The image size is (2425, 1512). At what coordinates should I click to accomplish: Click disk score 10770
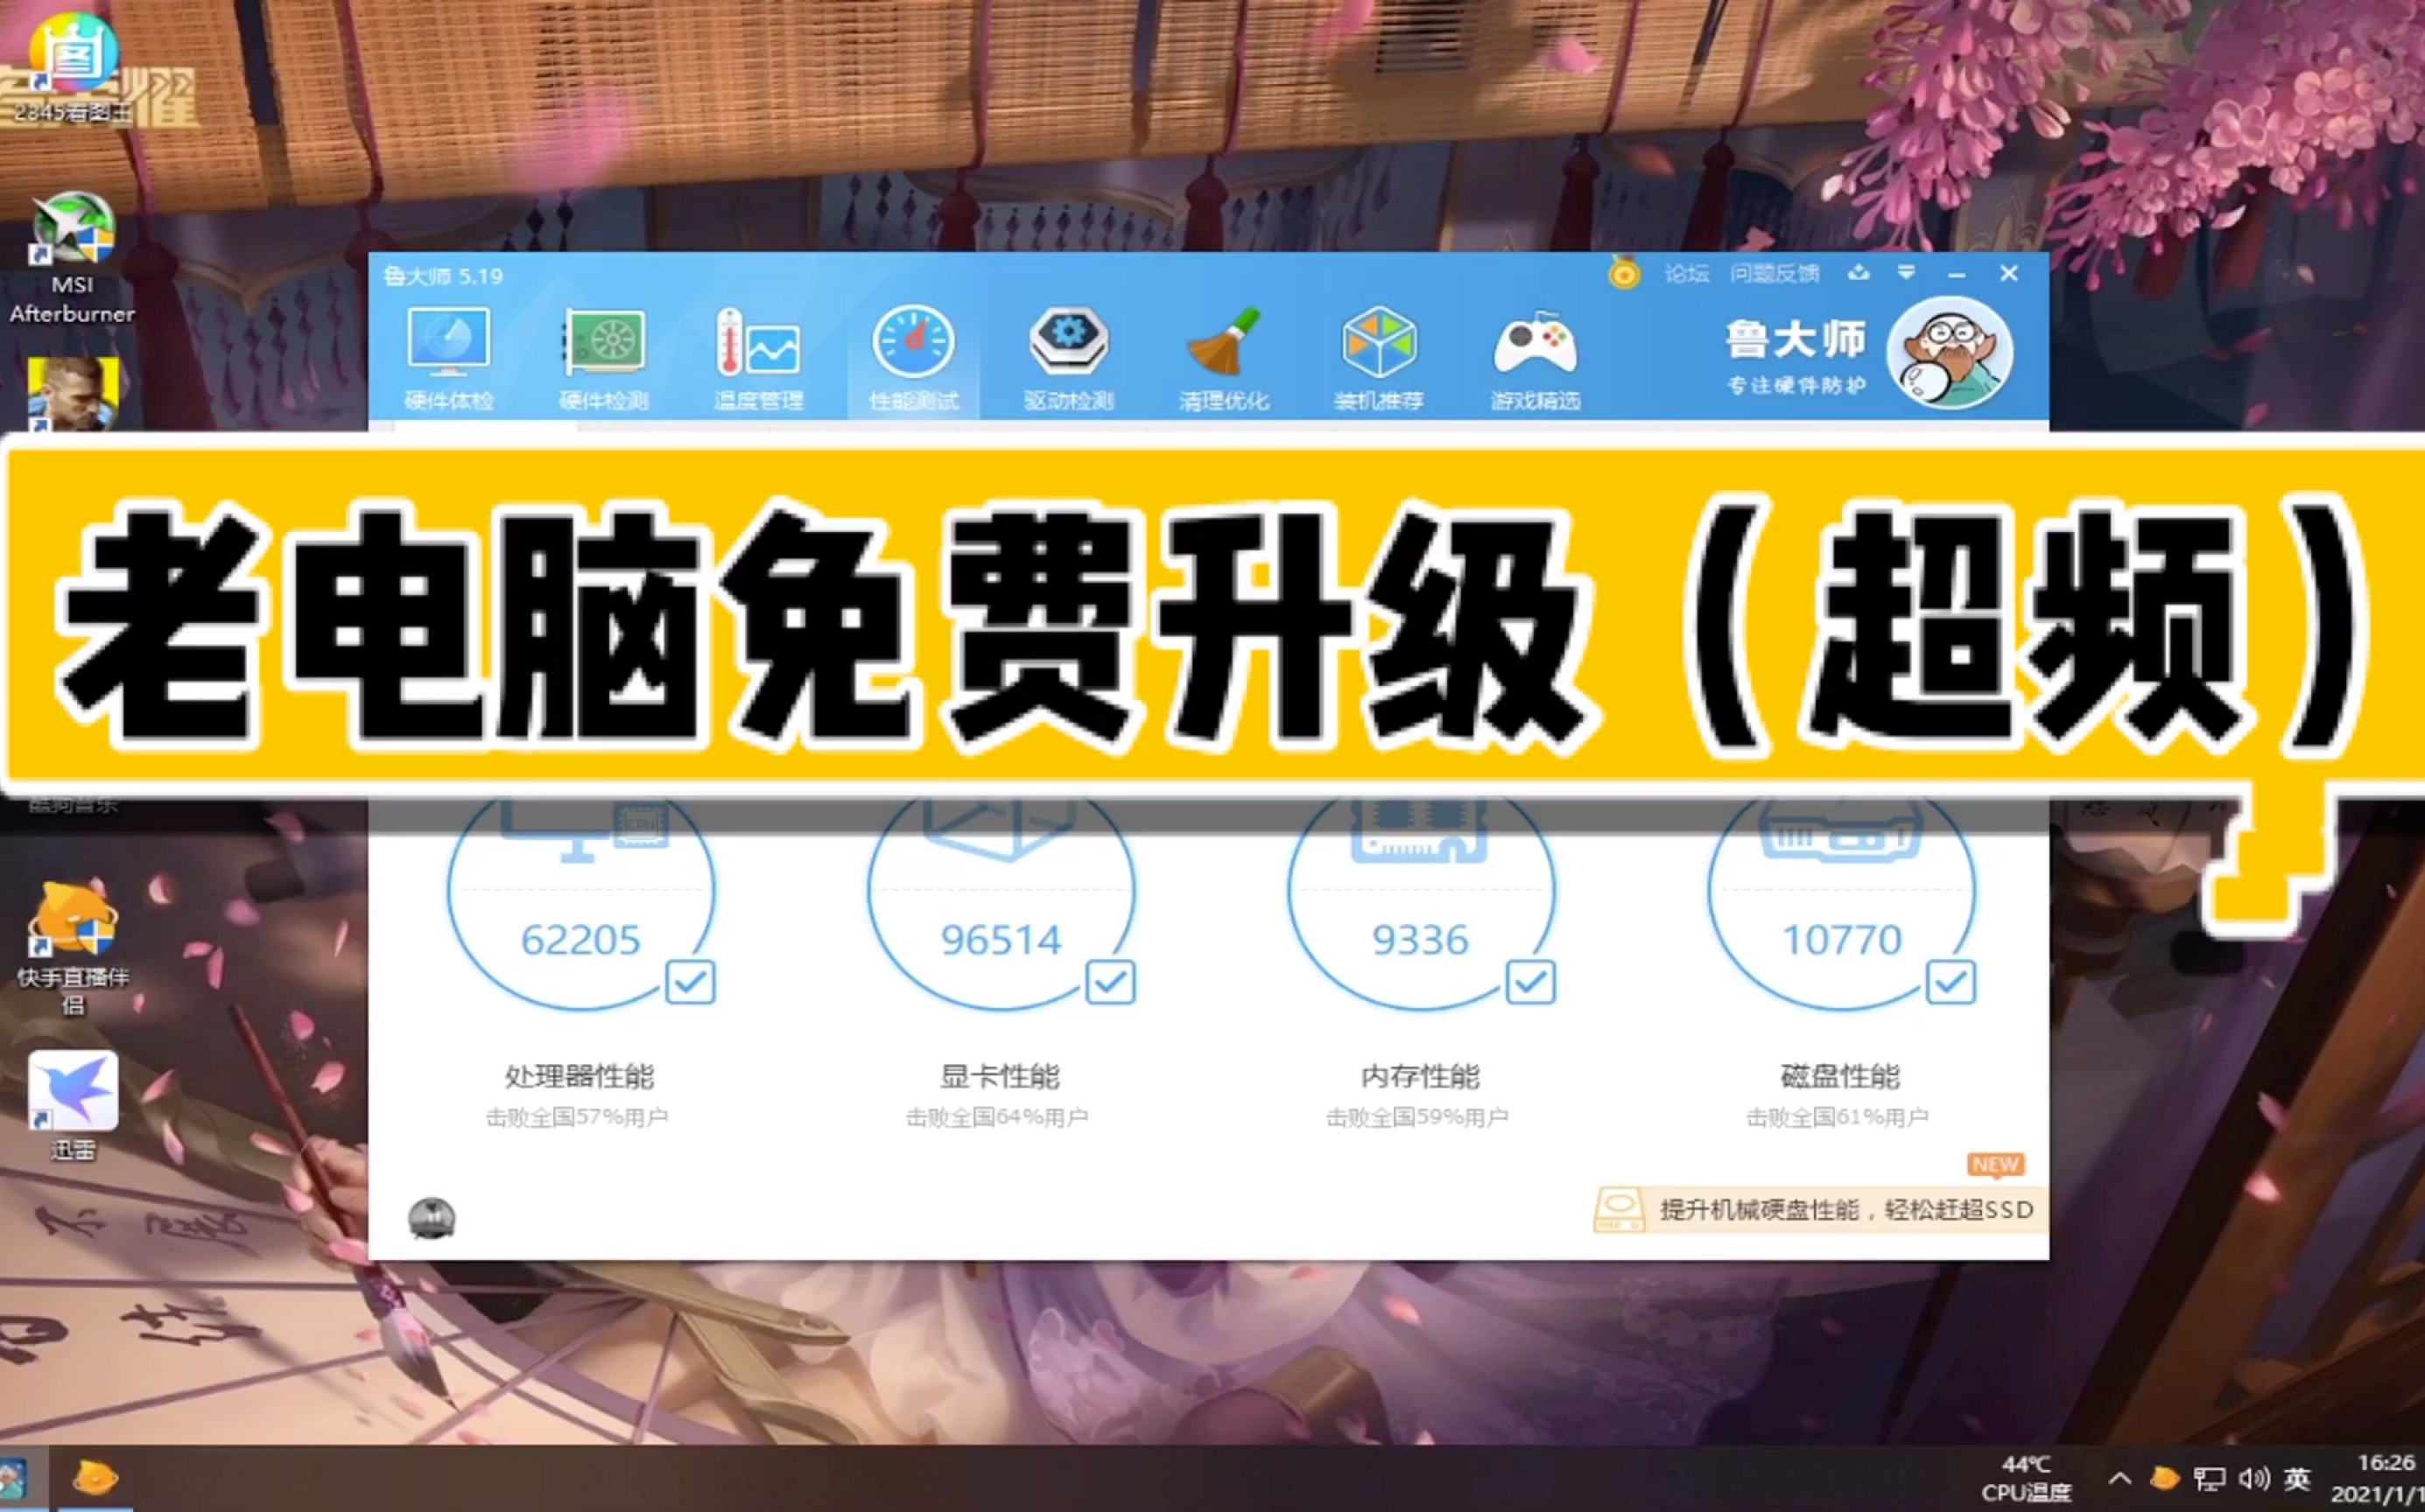point(1842,940)
